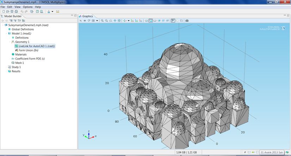Screen dimensions: 291x156
Task: Toggle Select Edges mode
Action: coord(155,20)
